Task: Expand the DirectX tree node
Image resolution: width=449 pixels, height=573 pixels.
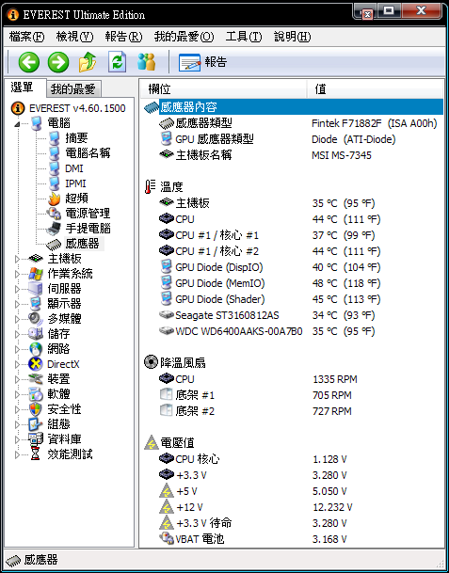Action: (x=17, y=364)
